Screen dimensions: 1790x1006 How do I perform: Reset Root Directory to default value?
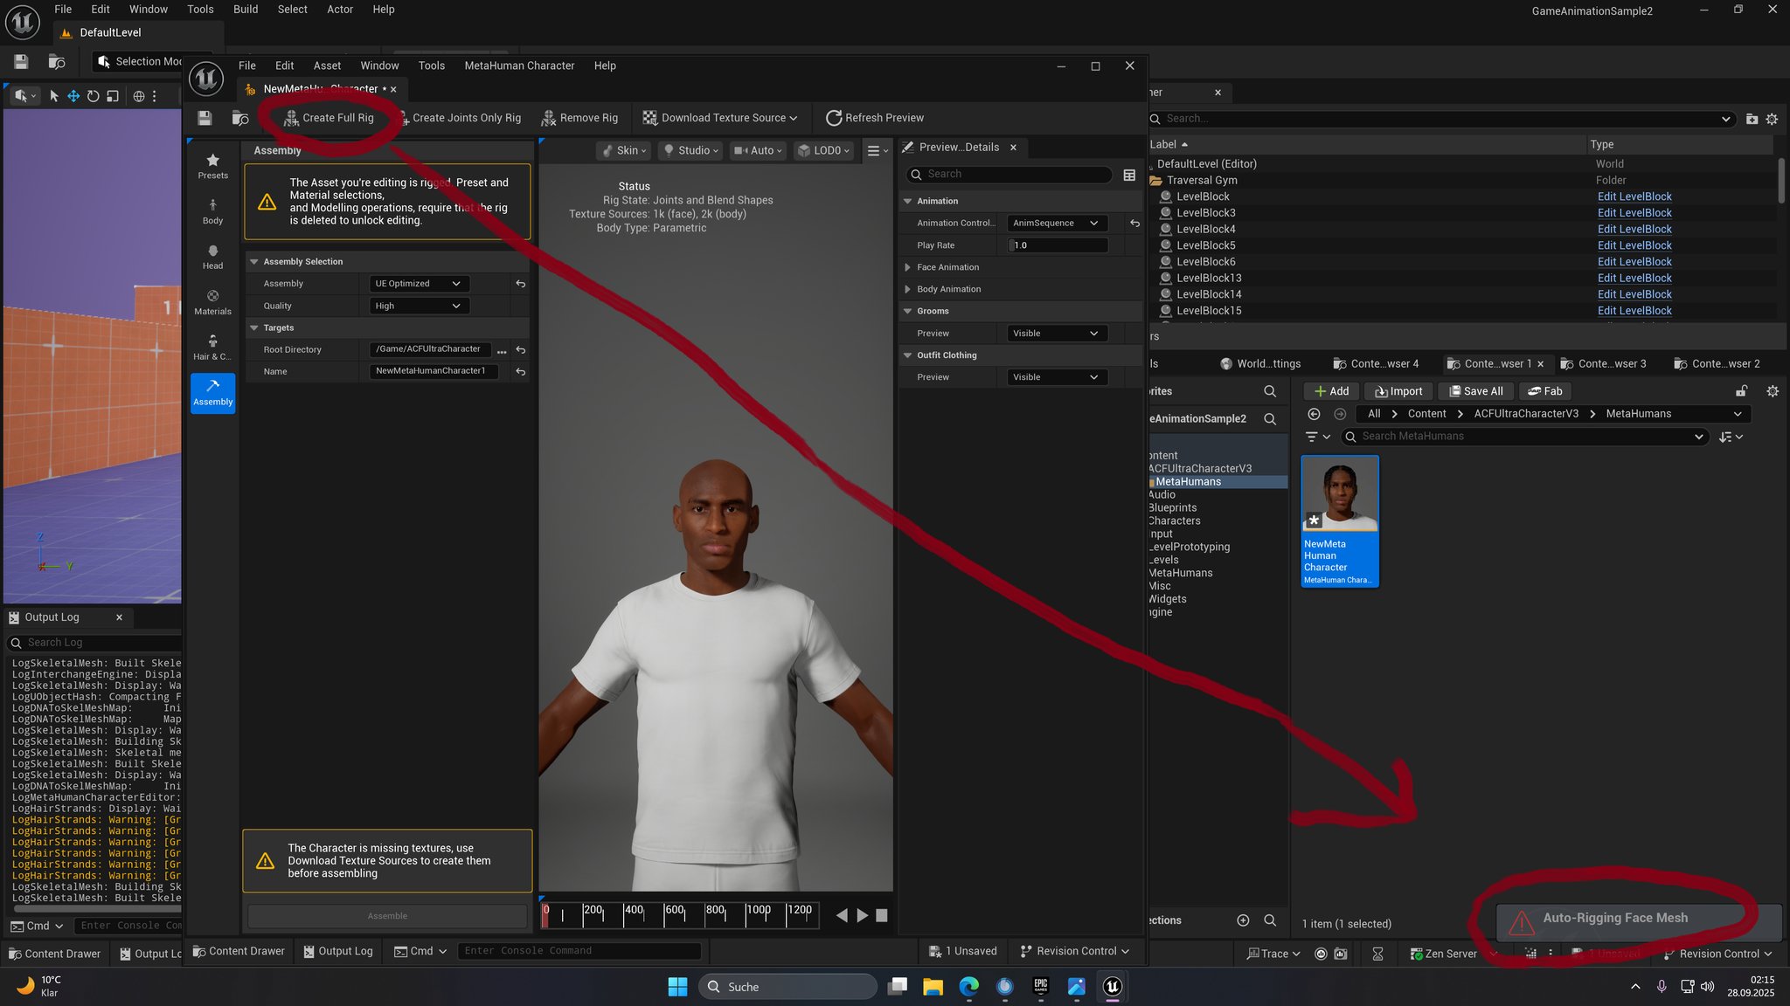tap(520, 349)
